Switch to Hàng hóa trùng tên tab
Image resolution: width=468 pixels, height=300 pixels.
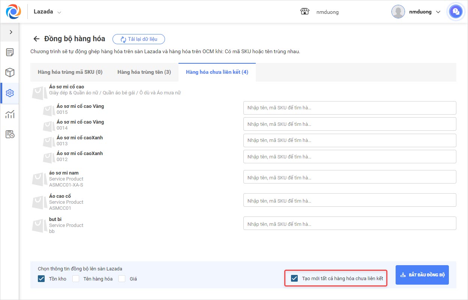[144, 72]
